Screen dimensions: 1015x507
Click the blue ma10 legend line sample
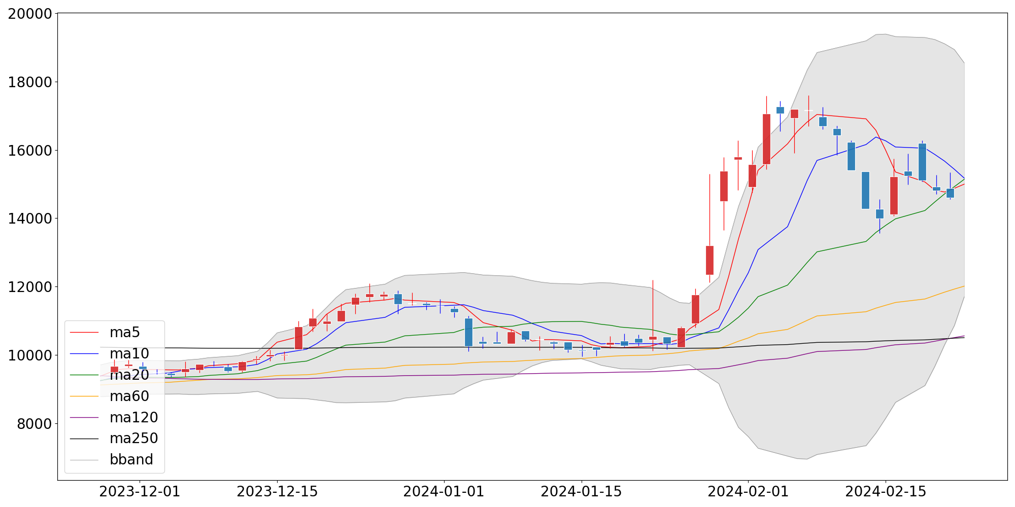tap(84, 354)
